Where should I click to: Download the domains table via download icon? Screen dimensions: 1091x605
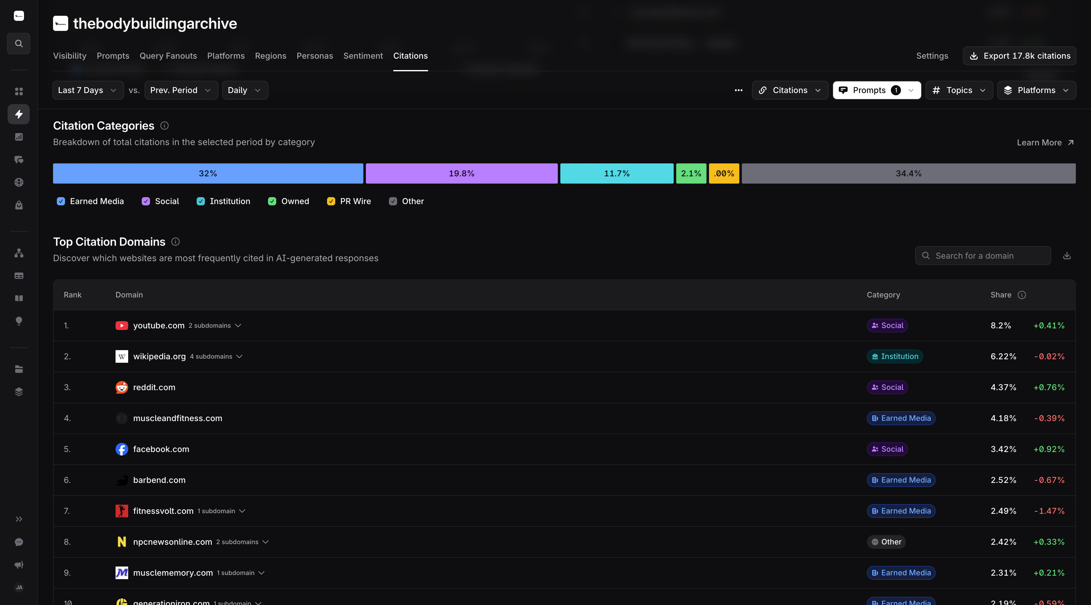1067,256
